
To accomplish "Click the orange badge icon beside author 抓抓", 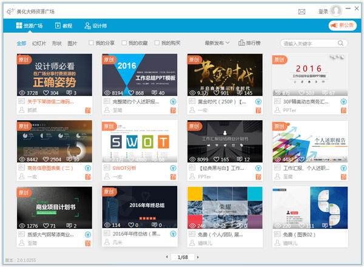I will 88,110.
